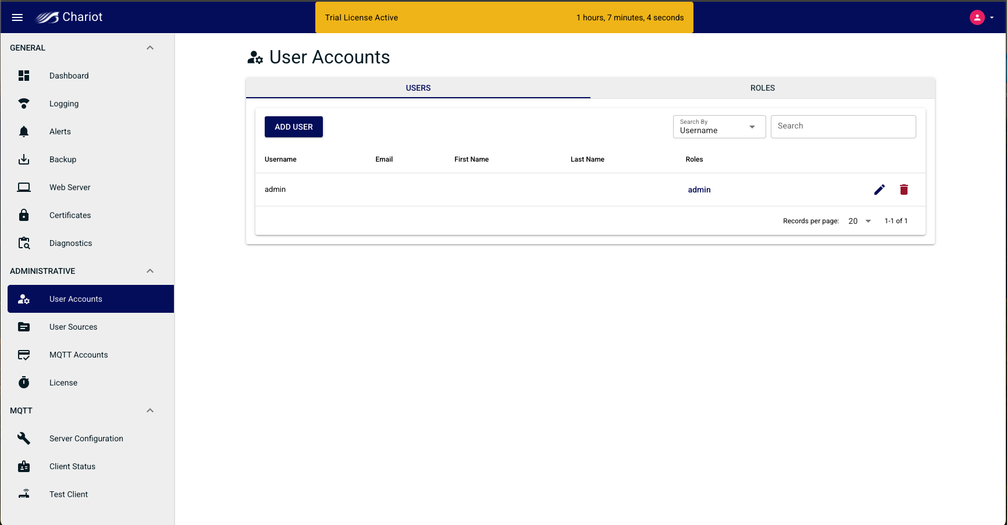This screenshot has width=1007, height=525.
Task: Click the License stopwatch icon
Action: [x=24, y=383]
